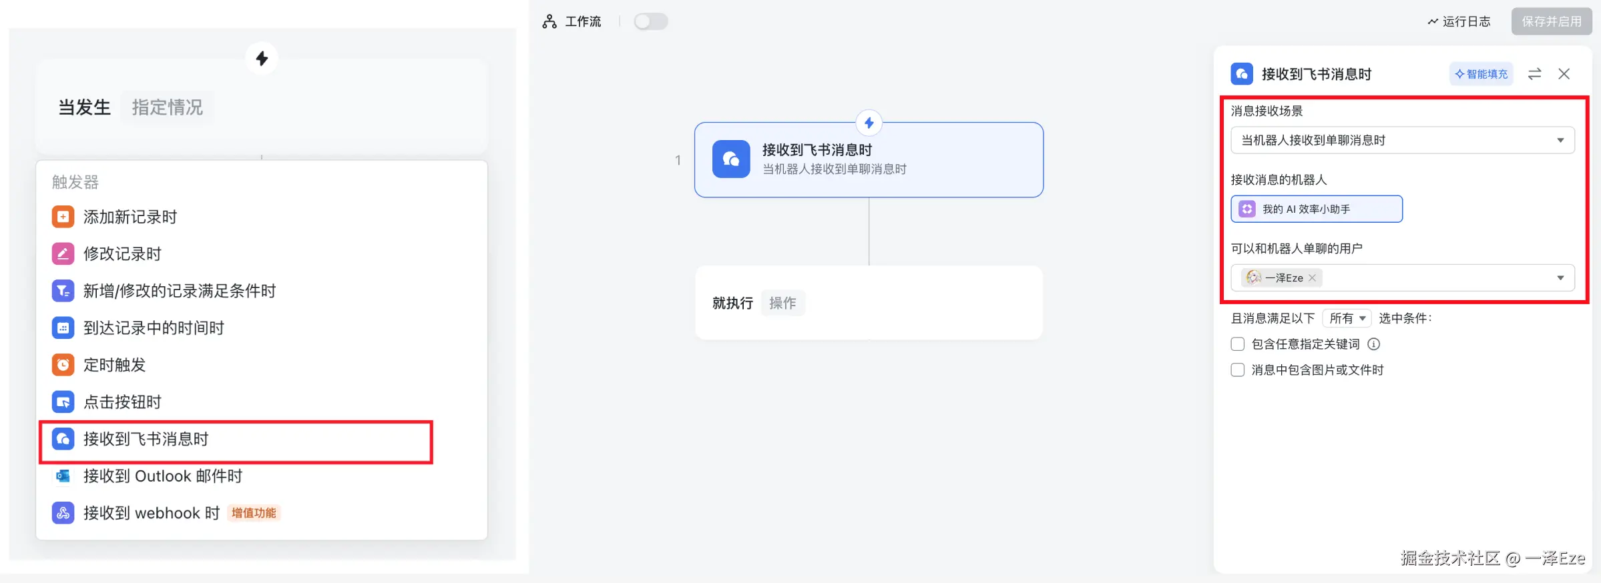
Task: Choose 到达记录中的时间时 trigger option
Action: pos(154,328)
